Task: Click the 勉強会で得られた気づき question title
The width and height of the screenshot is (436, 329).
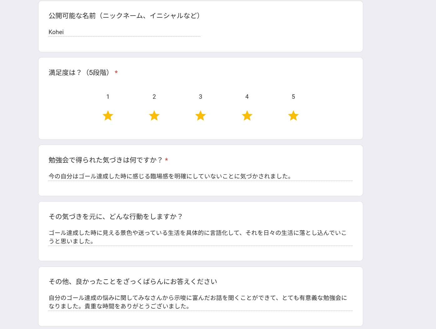Action: click(106, 160)
